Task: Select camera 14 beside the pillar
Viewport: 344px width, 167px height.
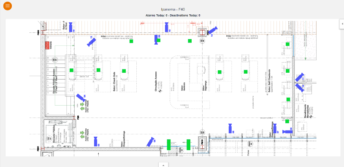Action: click(x=212, y=30)
